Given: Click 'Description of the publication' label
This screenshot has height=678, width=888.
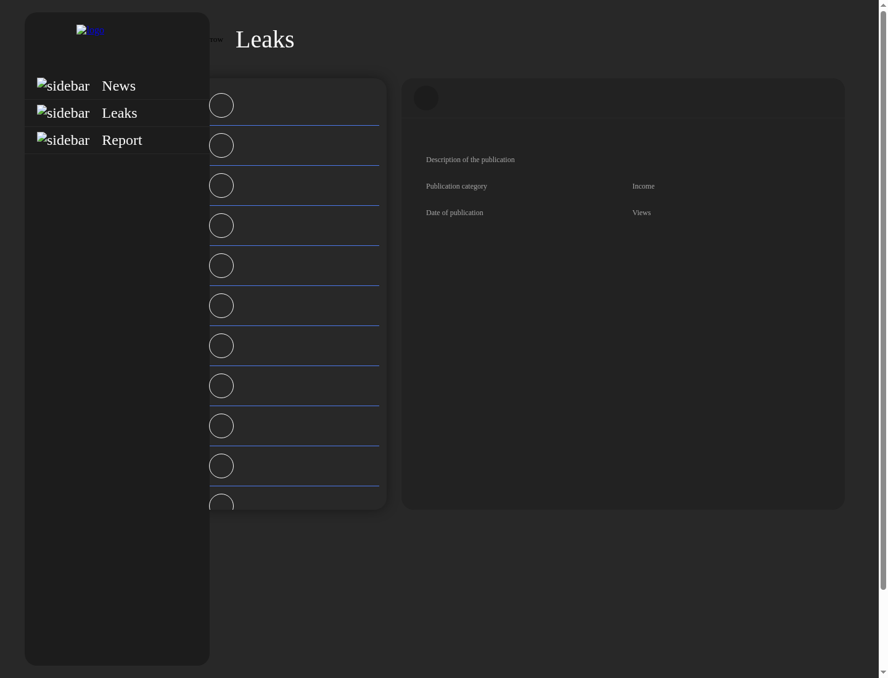Looking at the screenshot, I should (471, 160).
